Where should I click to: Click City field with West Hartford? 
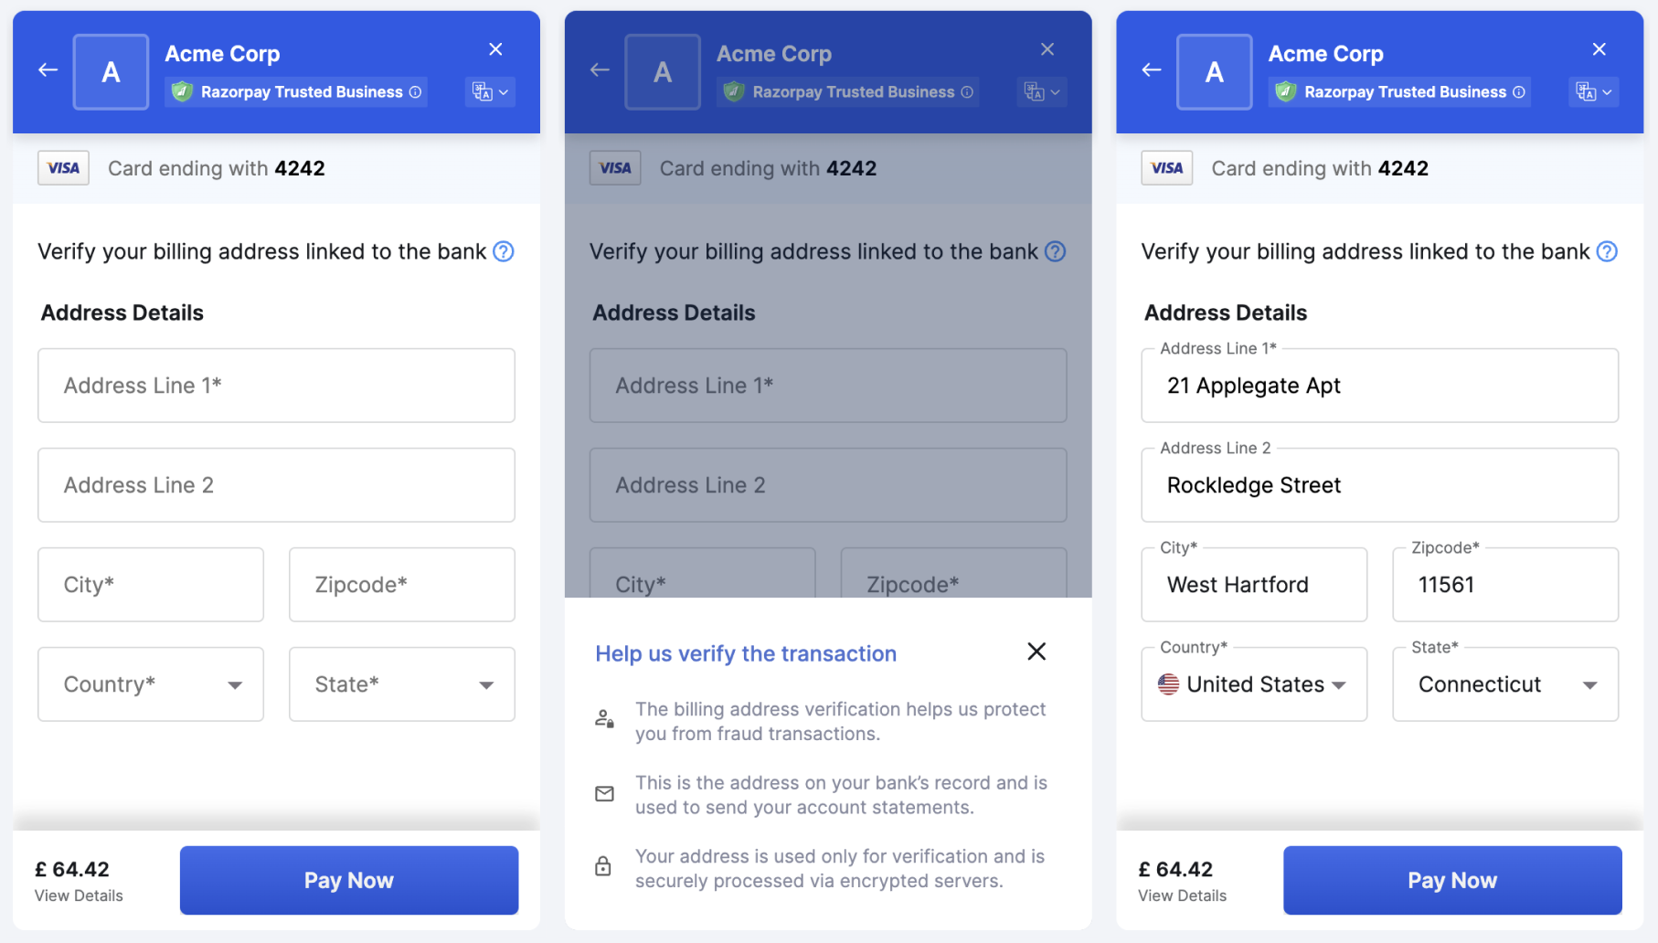[1254, 585]
